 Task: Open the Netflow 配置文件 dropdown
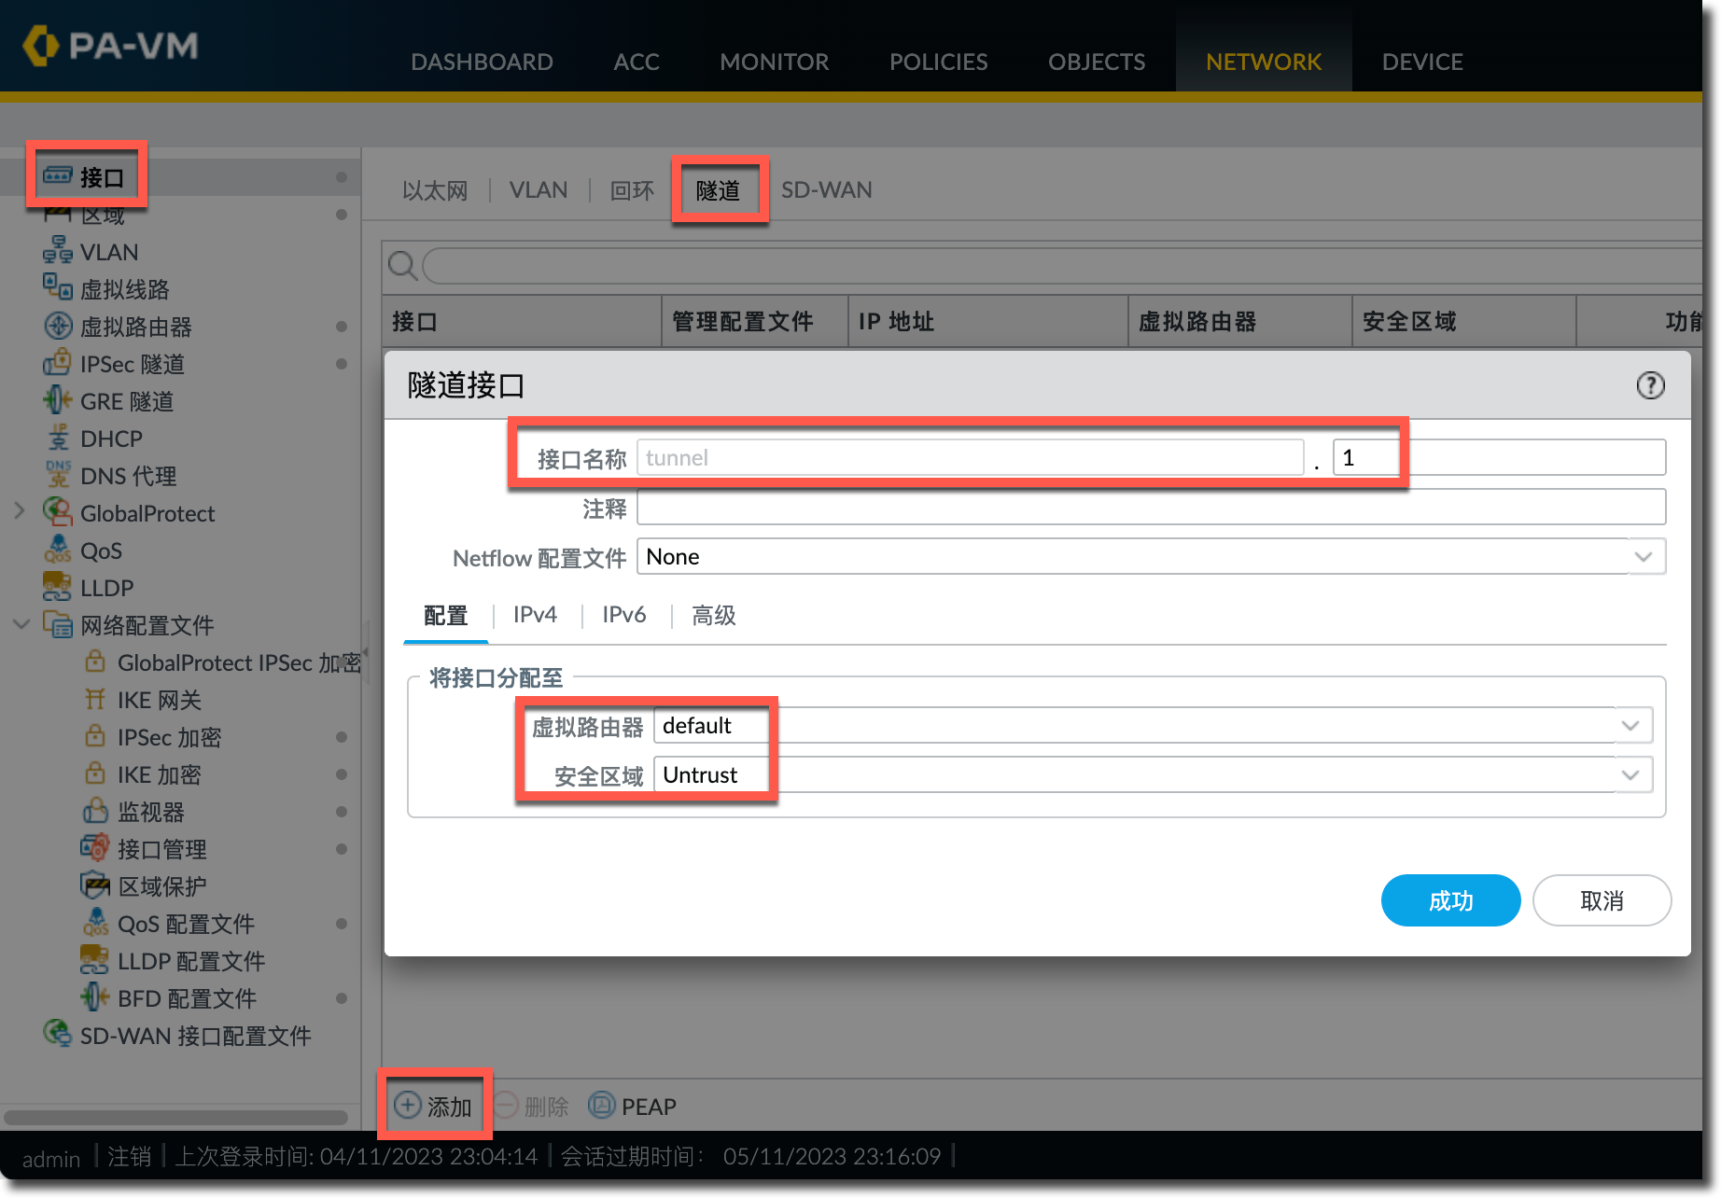[1643, 557]
